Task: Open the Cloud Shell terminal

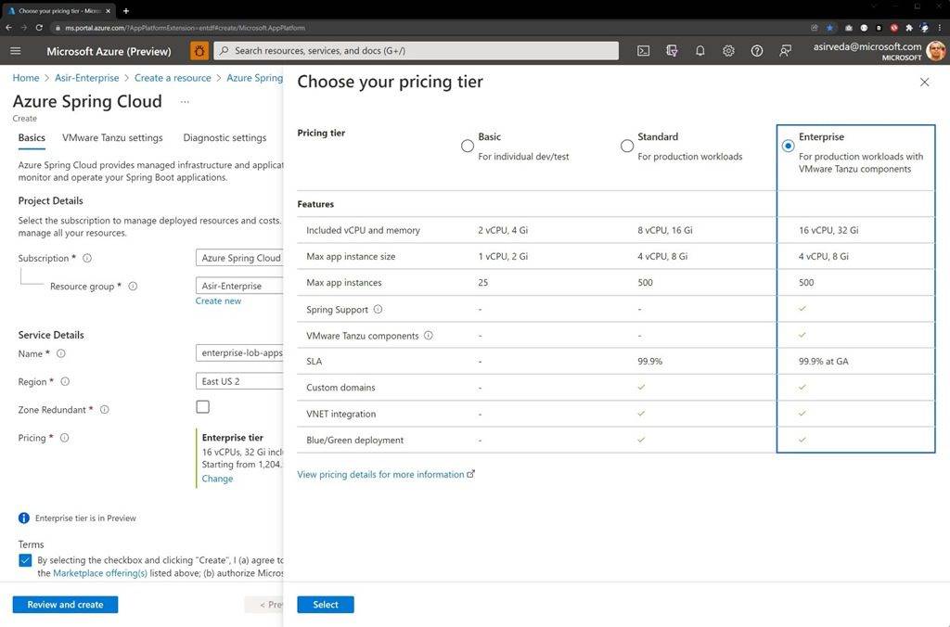Action: 644,51
